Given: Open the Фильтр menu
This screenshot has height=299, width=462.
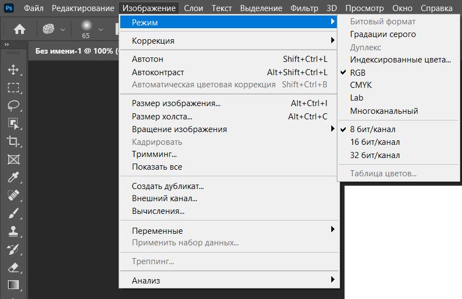Looking at the screenshot, I should 305,8.
